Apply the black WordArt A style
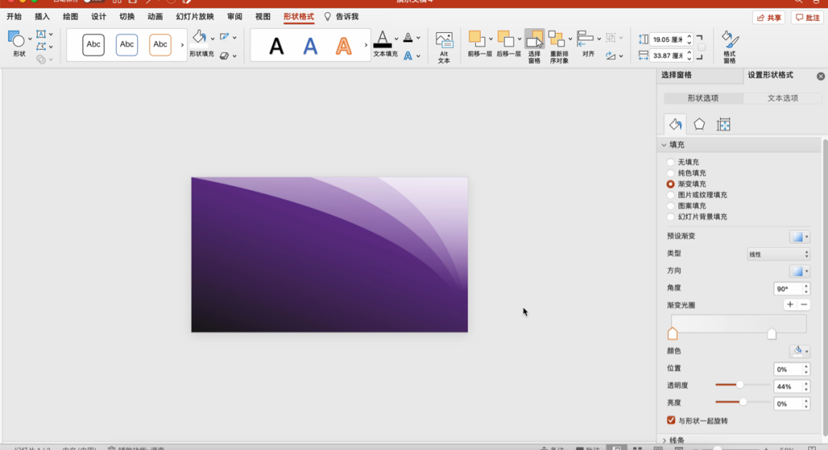The width and height of the screenshot is (828, 450). tap(276, 47)
